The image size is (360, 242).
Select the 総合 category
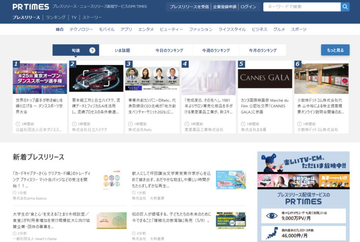pyautogui.click(x=60, y=29)
